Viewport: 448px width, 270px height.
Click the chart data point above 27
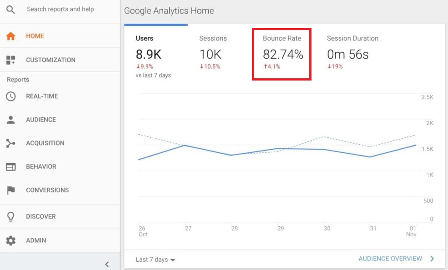coord(185,145)
